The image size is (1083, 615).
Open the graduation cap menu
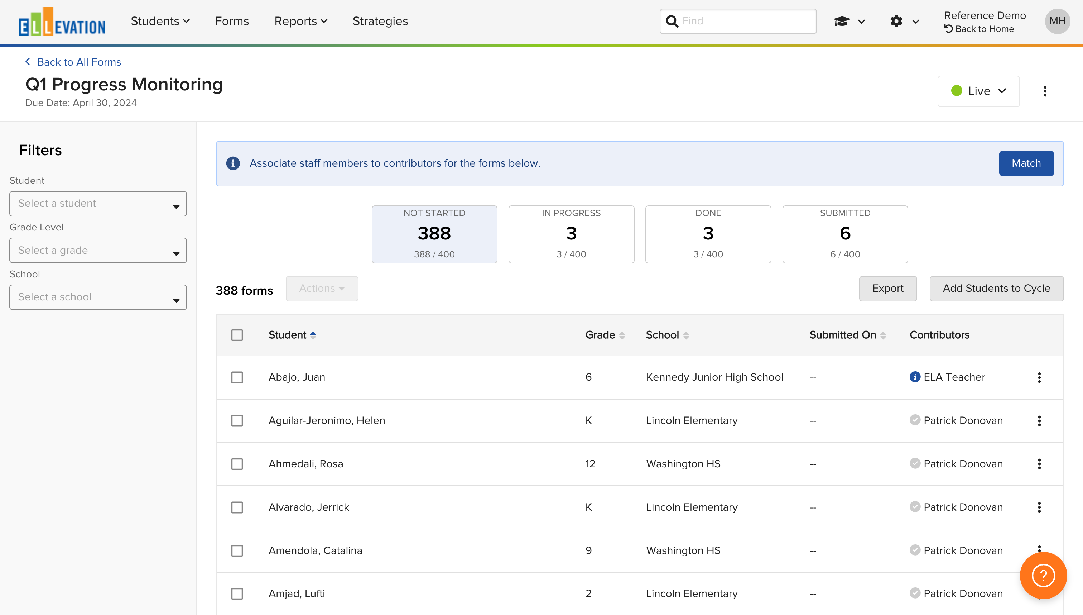click(849, 21)
